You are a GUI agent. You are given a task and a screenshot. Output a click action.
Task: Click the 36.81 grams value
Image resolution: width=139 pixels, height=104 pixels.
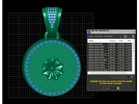click(112, 57)
